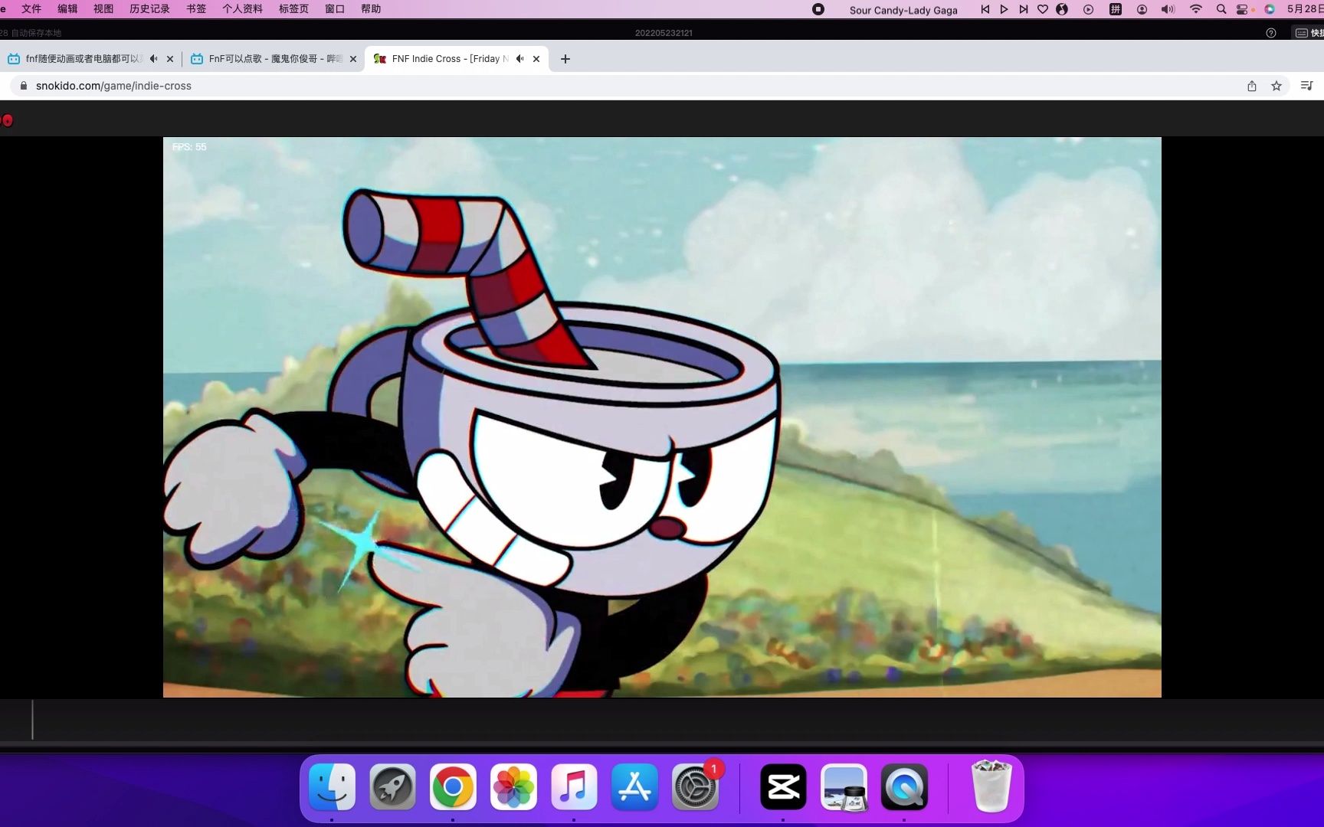Open the 标签页 menu
1324x827 pixels.
click(x=293, y=9)
